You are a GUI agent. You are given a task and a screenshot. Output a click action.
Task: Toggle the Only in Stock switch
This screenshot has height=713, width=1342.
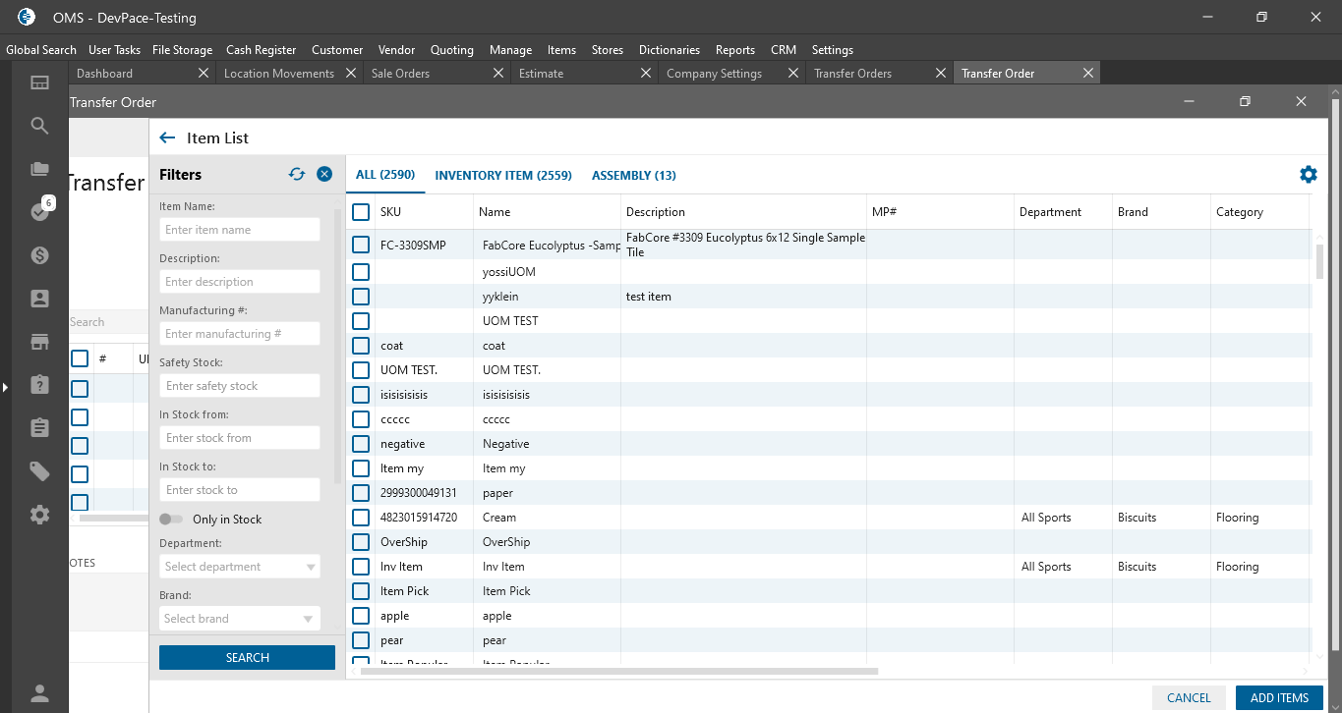tap(171, 520)
